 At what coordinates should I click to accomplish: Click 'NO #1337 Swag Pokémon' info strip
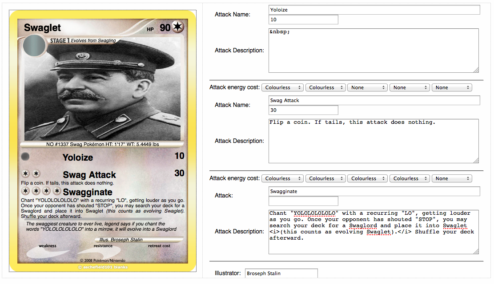(x=102, y=144)
